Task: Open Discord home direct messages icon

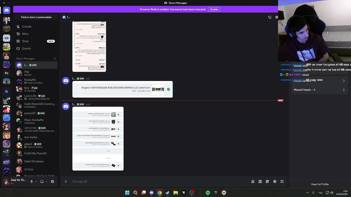Action: tap(7, 10)
